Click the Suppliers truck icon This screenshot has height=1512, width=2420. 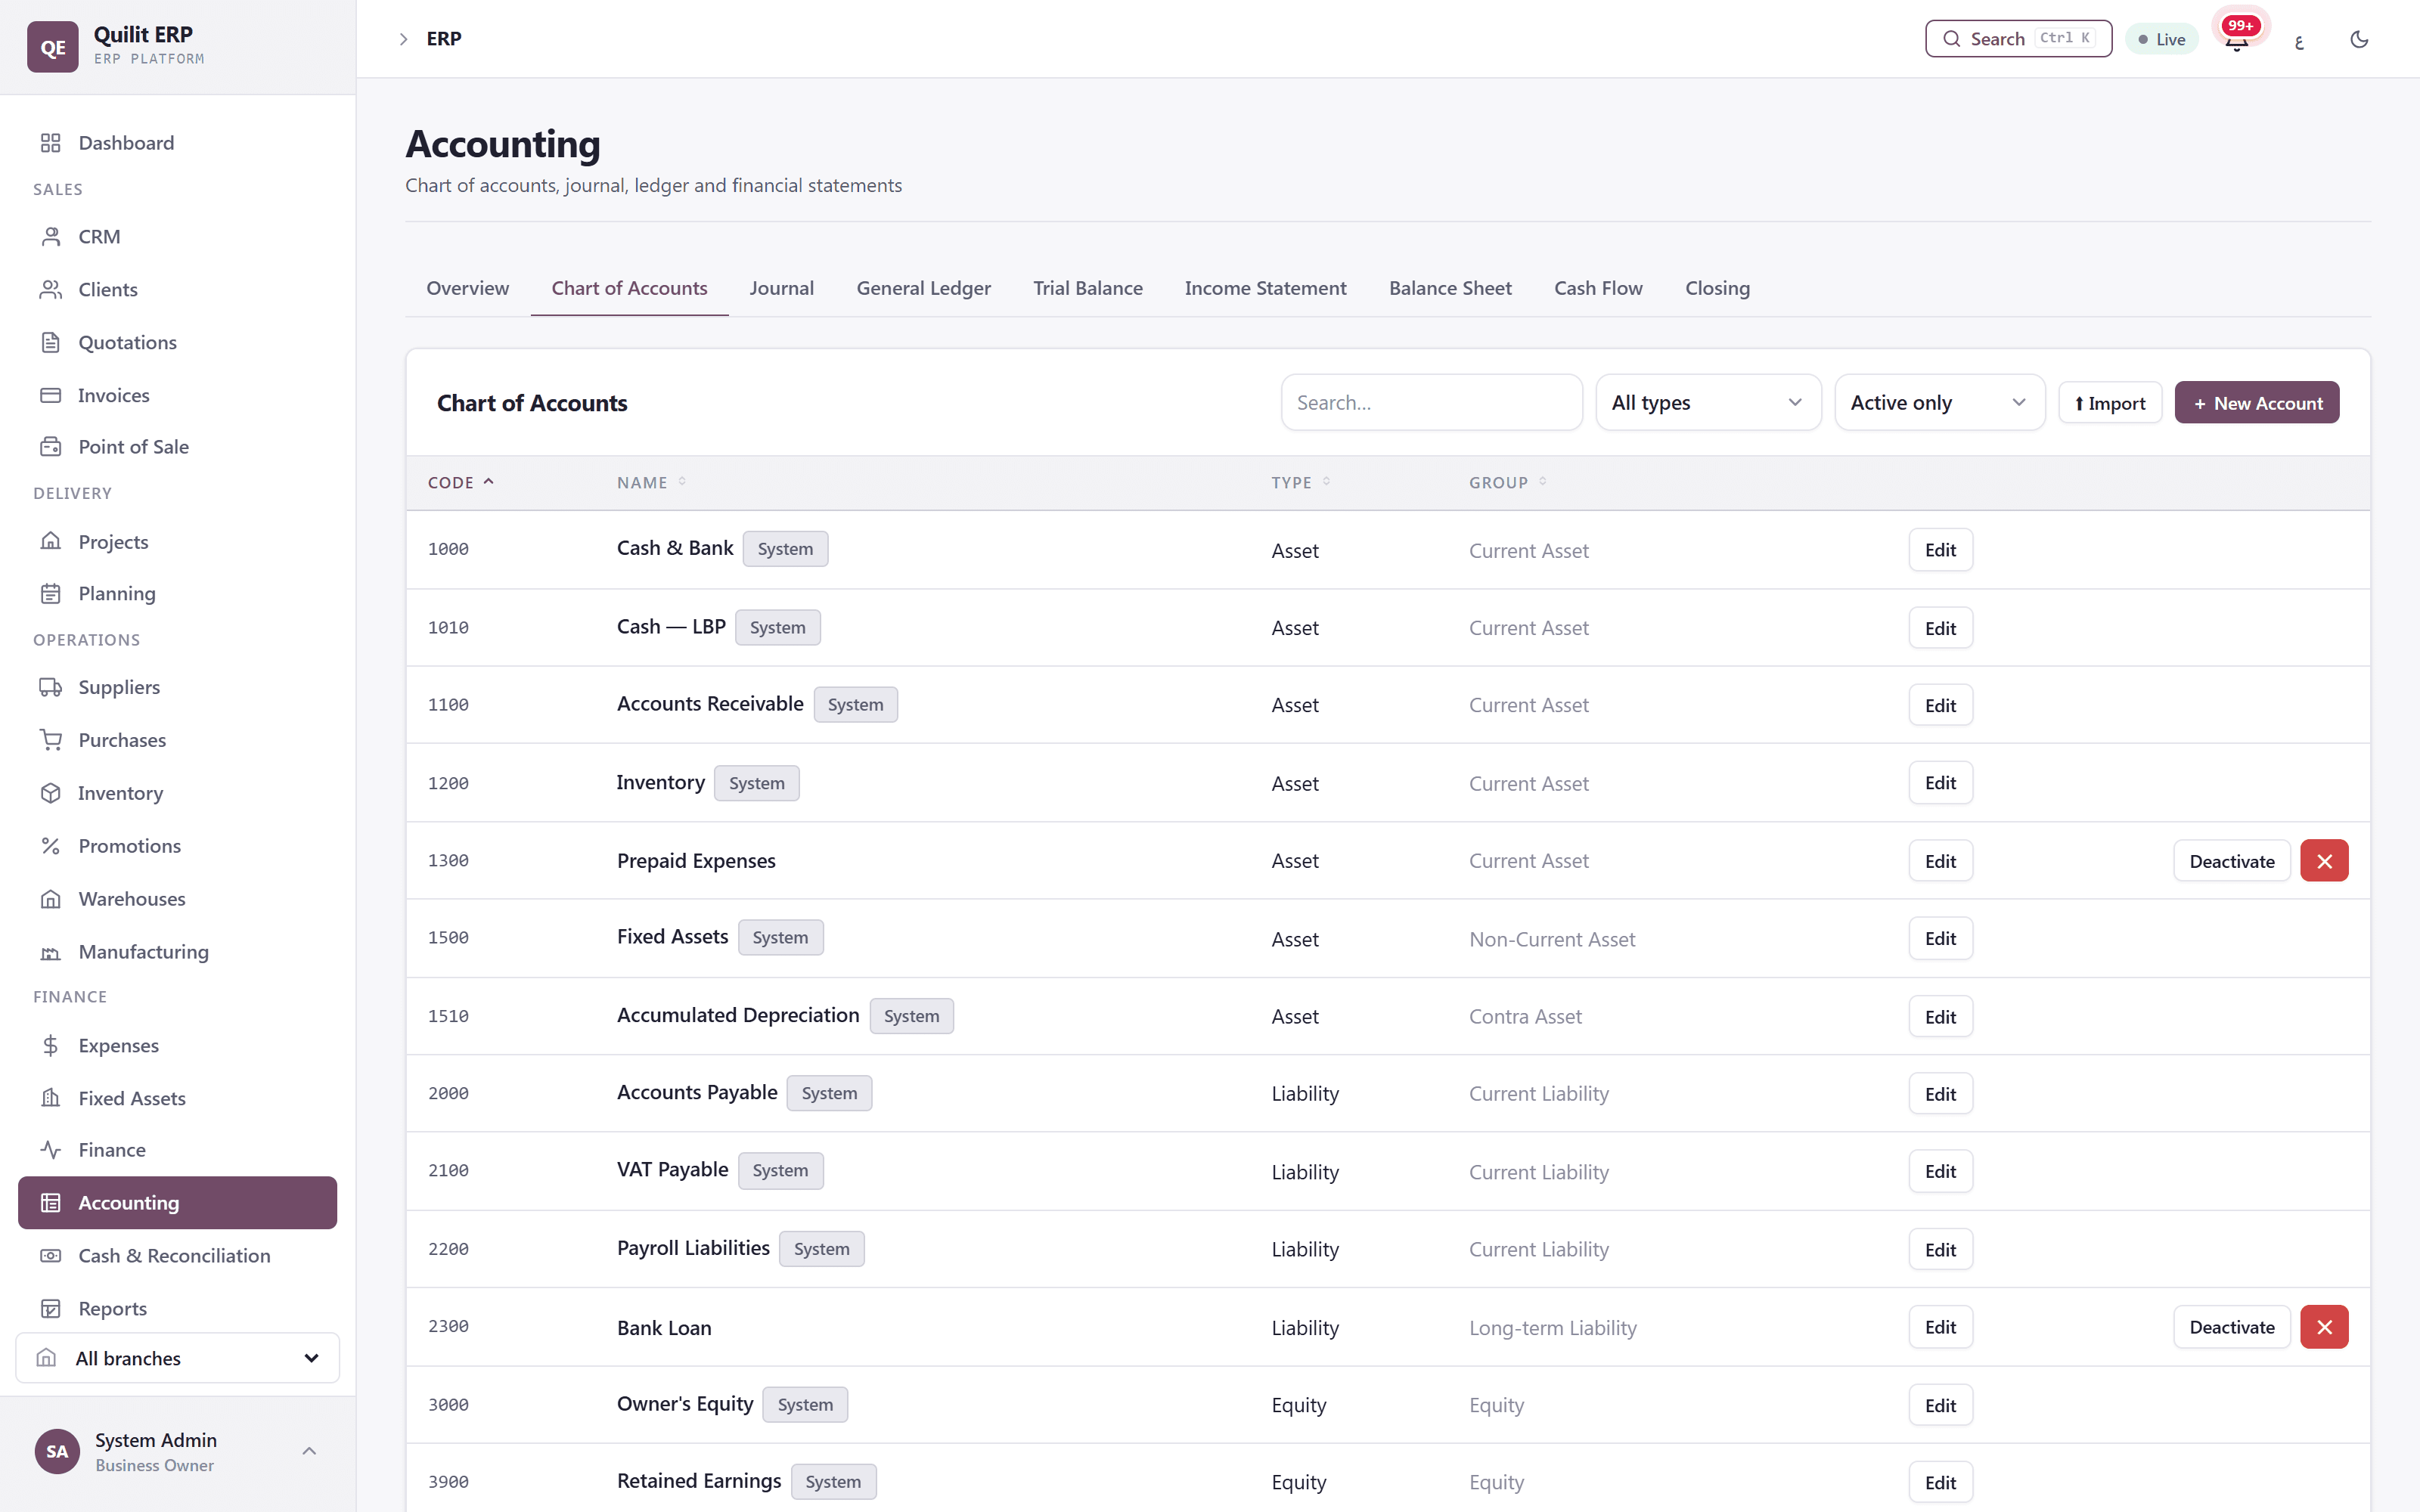point(50,687)
